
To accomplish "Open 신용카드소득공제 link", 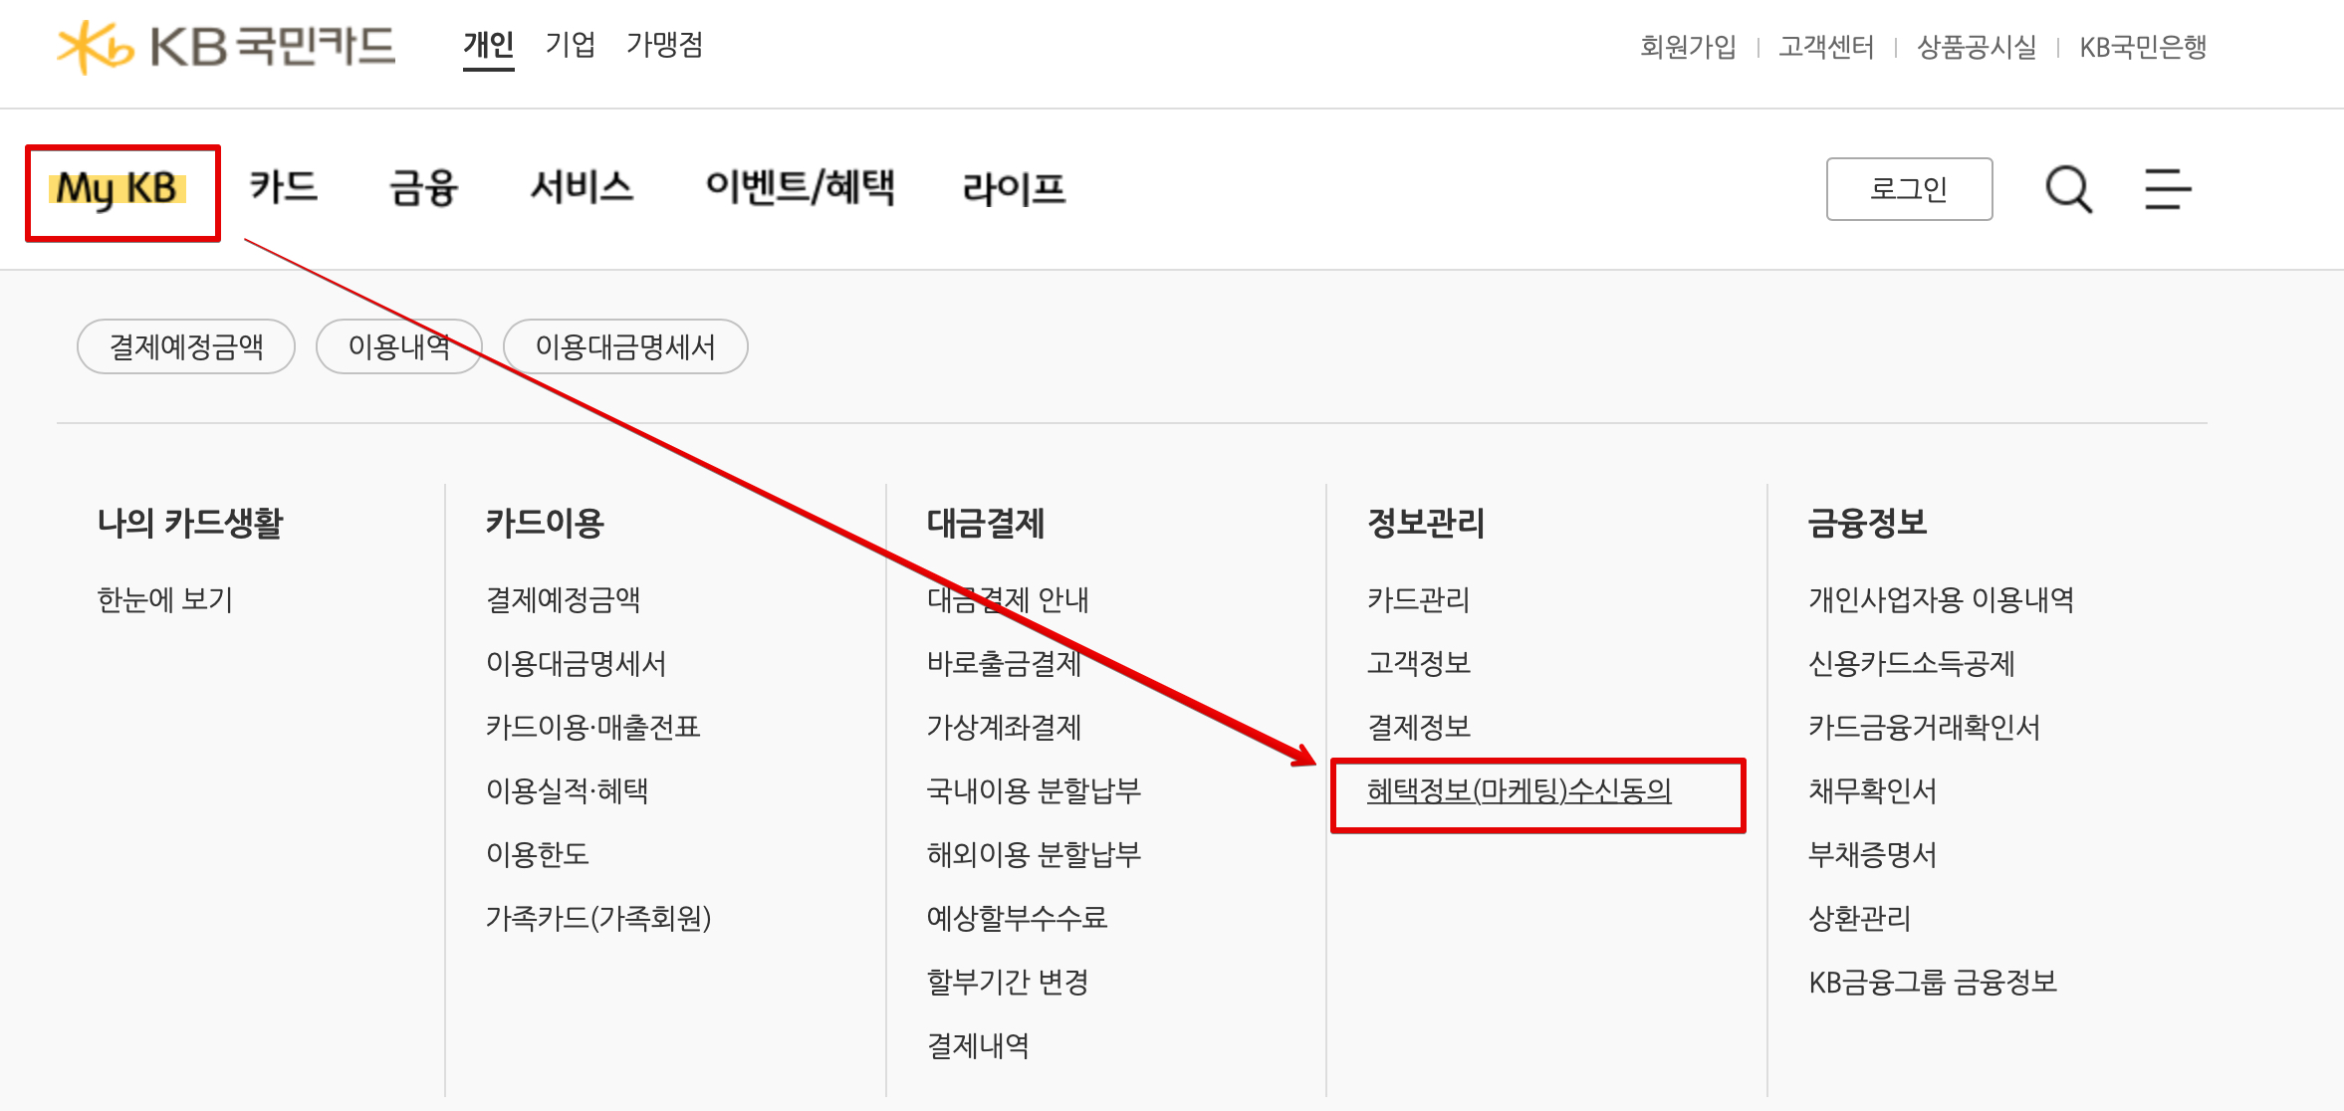I will [1912, 663].
